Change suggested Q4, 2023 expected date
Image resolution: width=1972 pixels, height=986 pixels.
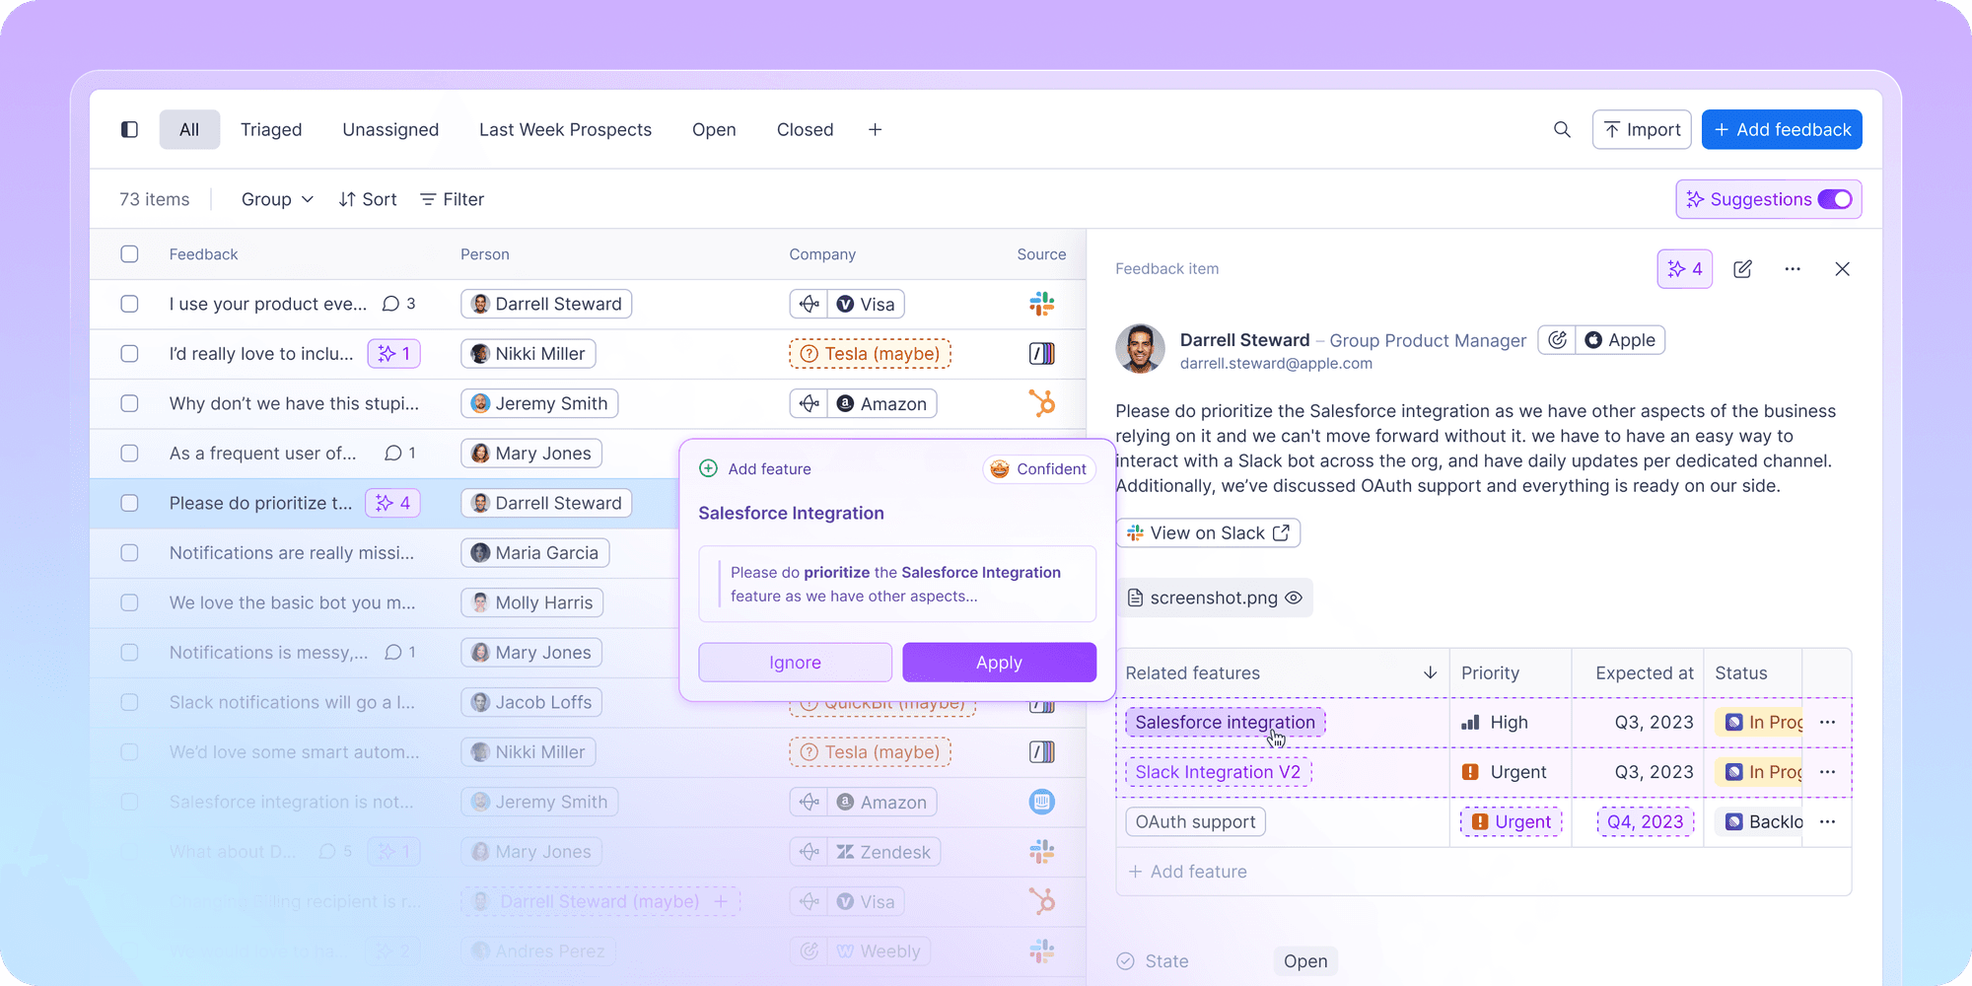pyautogui.click(x=1645, y=821)
